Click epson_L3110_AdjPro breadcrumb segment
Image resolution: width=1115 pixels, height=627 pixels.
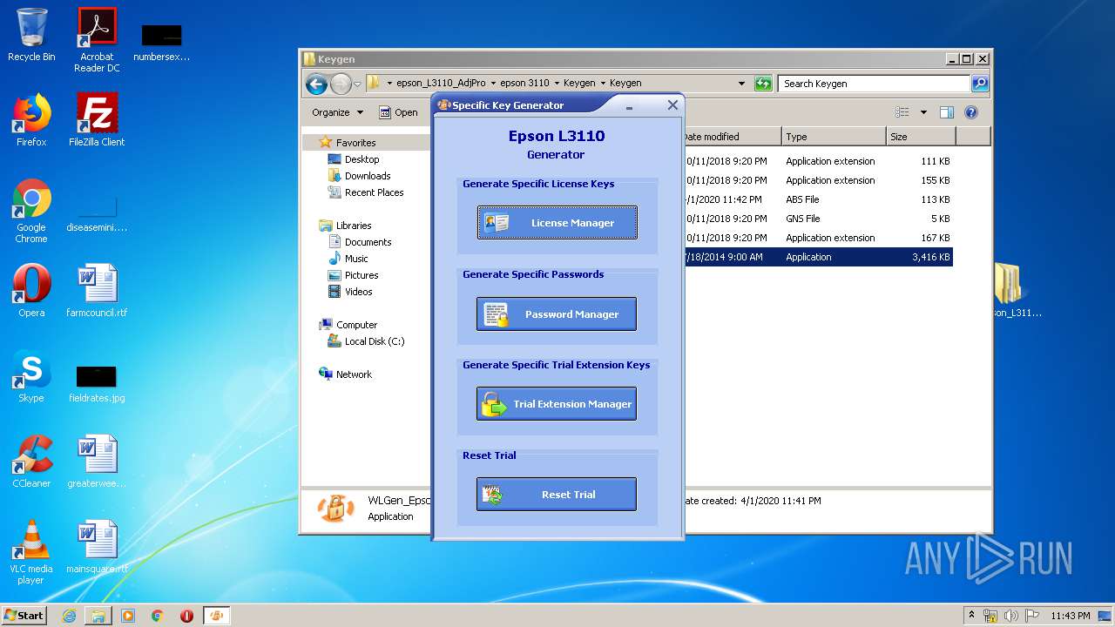tap(441, 84)
